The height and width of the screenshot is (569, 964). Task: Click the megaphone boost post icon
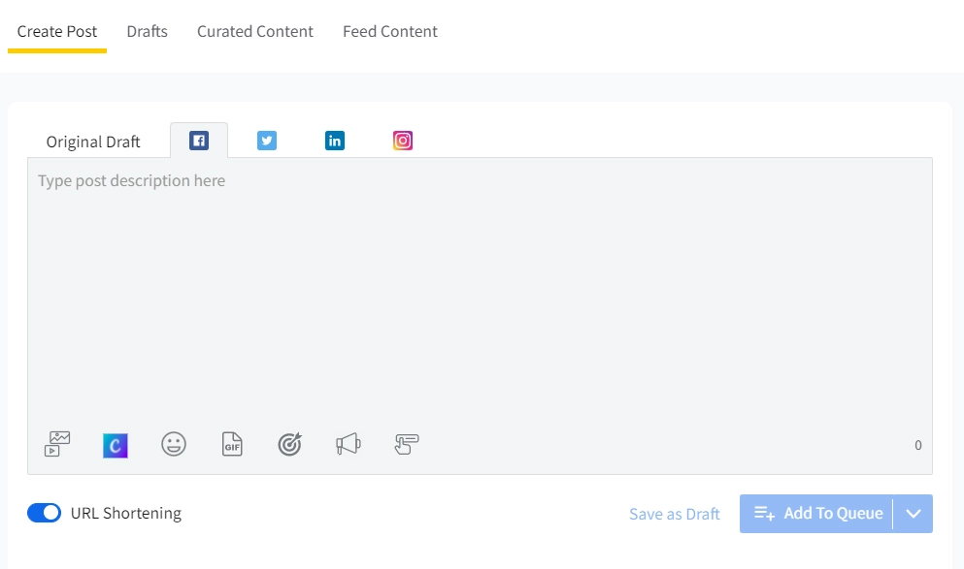pyautogui.click(x=348, y=444)
